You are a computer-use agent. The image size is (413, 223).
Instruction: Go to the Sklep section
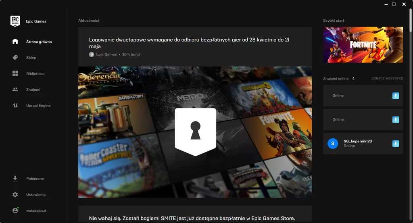pos(31,58)
